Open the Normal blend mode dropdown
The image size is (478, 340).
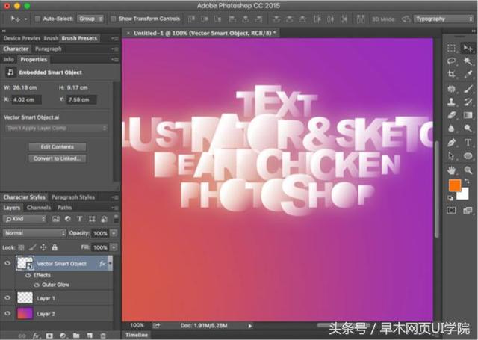34,233
